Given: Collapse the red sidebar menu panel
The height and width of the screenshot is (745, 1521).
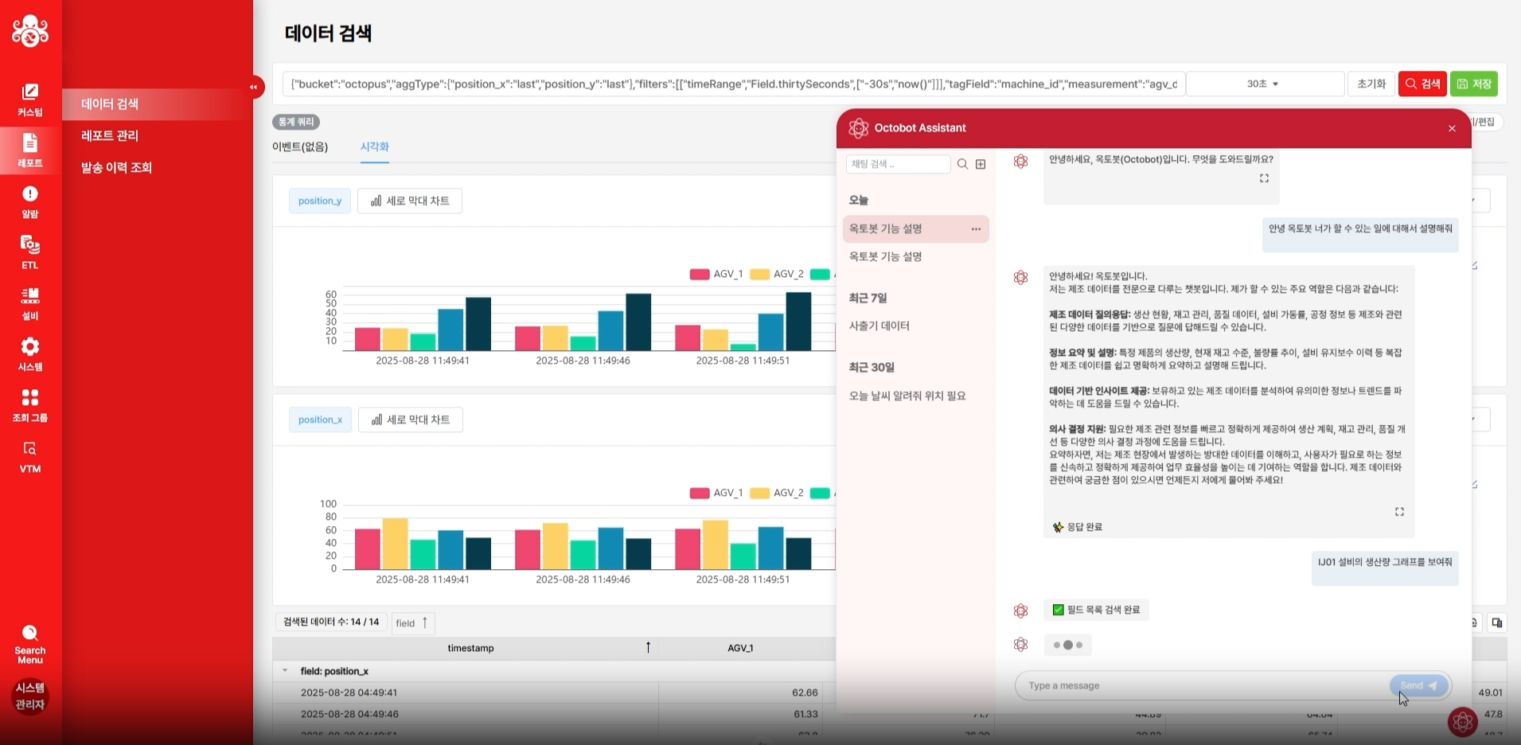Looking at the screenshot, I should [x=254, y=87].
